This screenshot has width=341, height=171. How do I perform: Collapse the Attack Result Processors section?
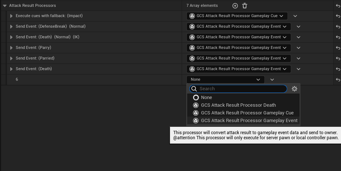tap(5, 6)
